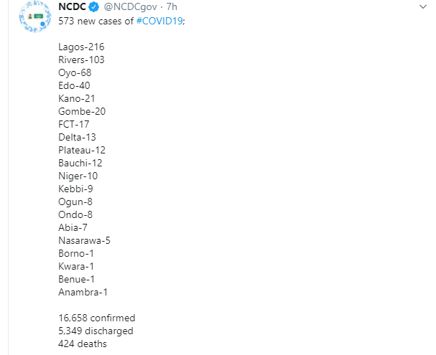Viewport: 436px width, 355px height.
Task: Click the Anambra-1 entry
Action: click(x=83, y=292)
